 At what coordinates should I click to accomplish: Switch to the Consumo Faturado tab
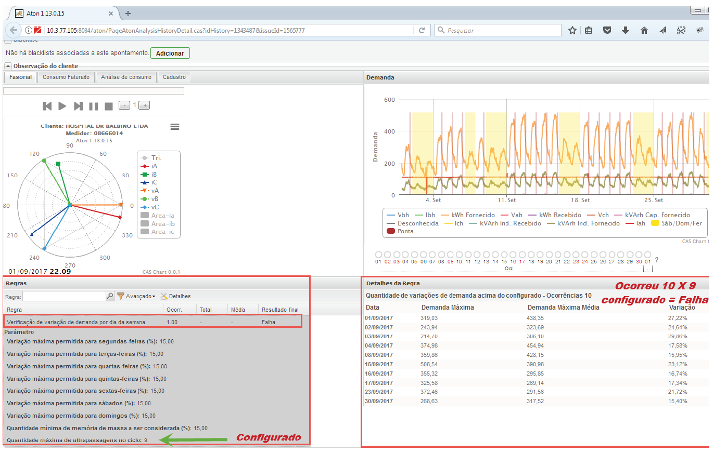point(66,77)
